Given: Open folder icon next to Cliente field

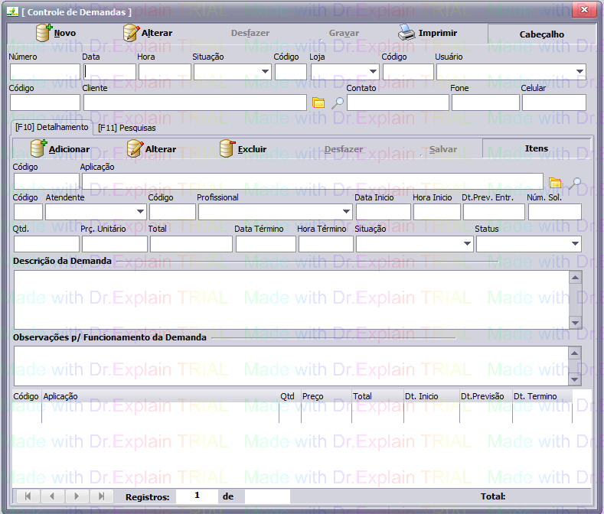Looking at the screenshot, I should point(319,102).
